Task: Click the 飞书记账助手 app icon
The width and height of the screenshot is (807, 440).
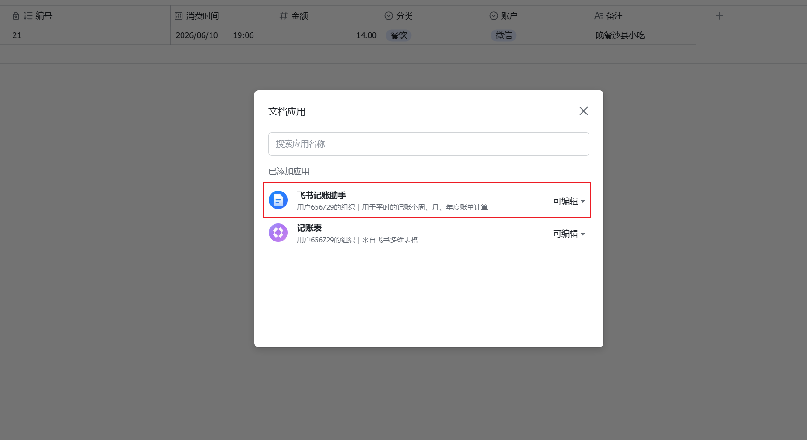Action: 278,200
